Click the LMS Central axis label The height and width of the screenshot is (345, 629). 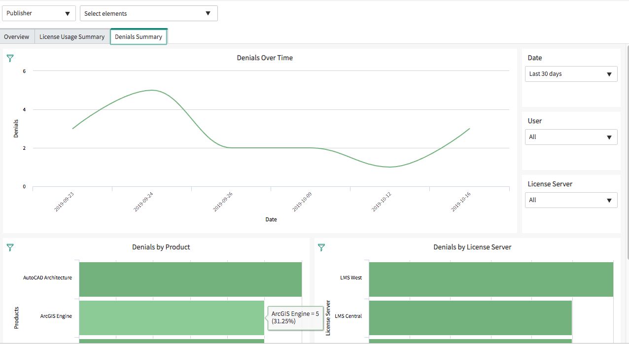tap(349, 316)
